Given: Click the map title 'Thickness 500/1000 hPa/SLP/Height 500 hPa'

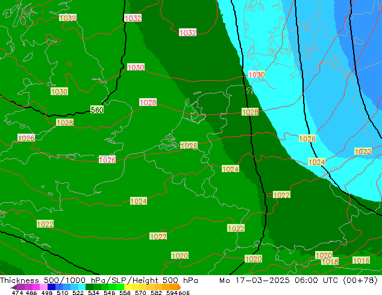Looking at the screenshot, I should [x=99, y=281].
